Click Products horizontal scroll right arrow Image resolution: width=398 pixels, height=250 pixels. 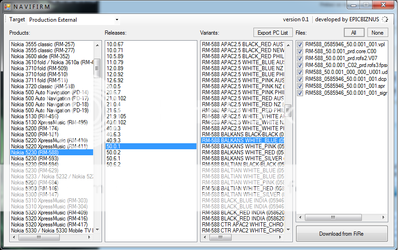(x=89, y=237)
